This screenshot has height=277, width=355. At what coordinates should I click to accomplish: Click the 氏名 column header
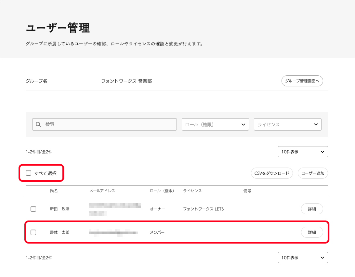(54, 191)
